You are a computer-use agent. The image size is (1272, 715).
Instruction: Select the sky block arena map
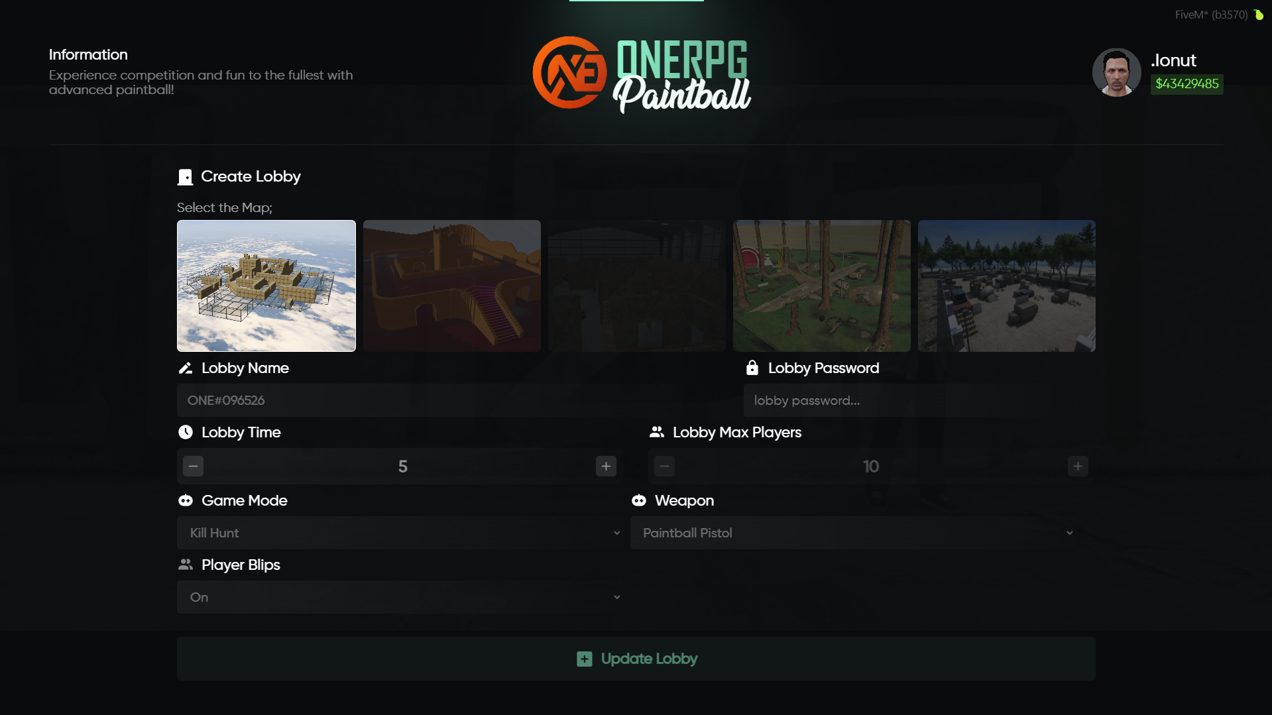(266, 286)
